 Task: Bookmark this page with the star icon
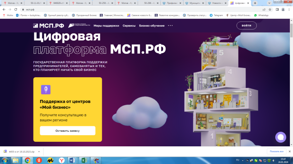(270, 10)
